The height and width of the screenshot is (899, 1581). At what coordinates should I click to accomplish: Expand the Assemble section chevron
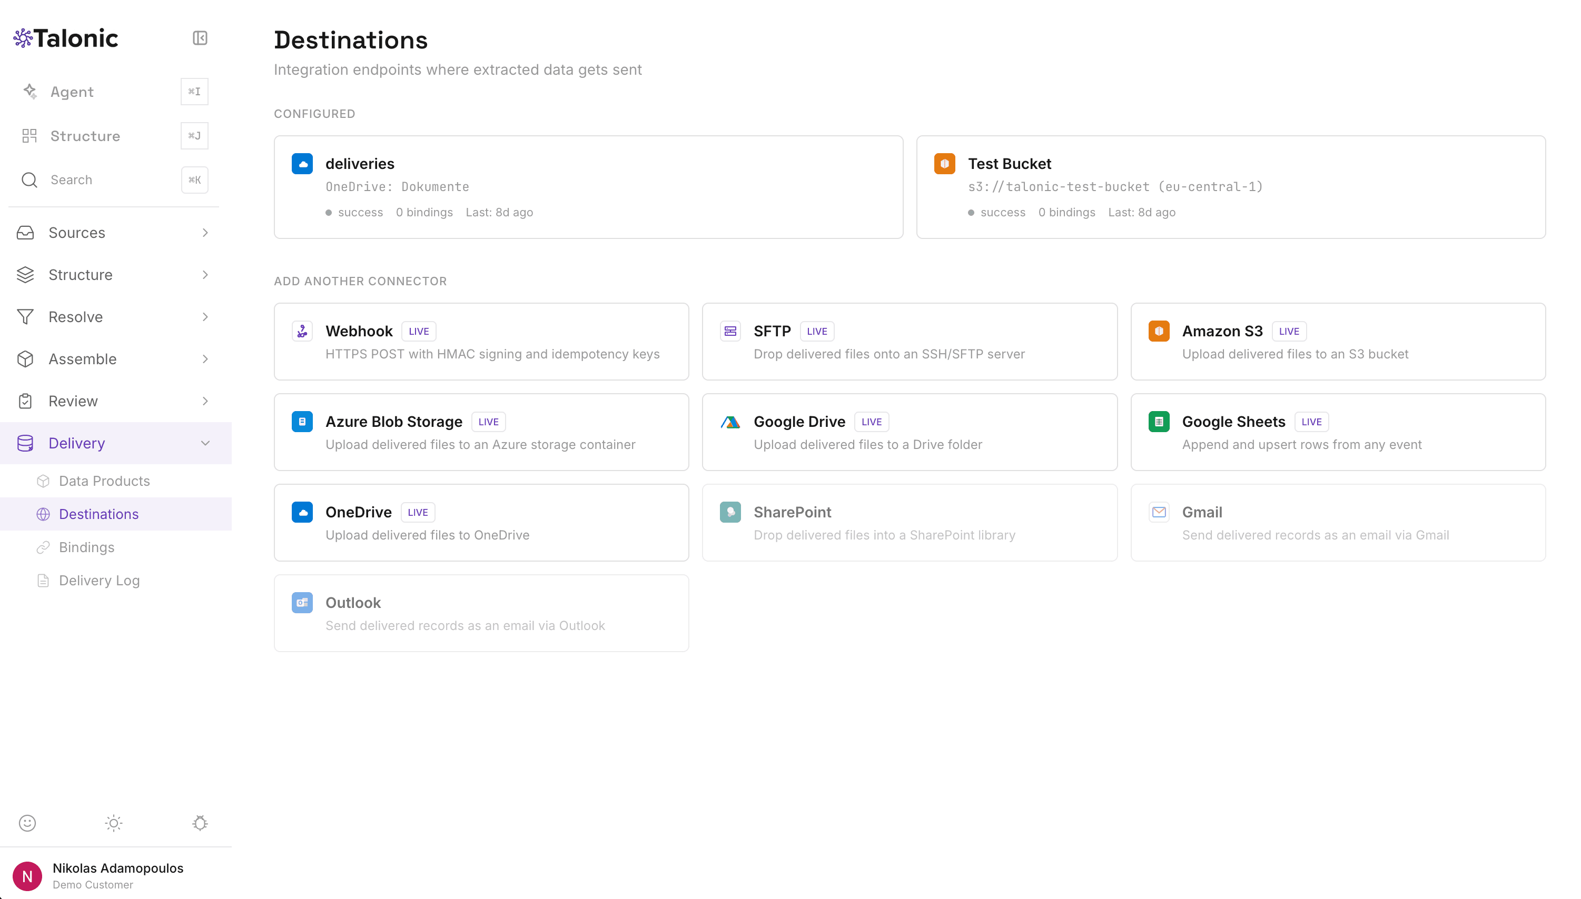(205, 359)
